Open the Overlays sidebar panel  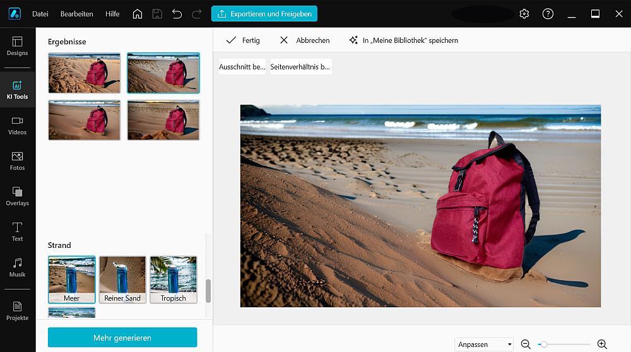coord(17,196)
